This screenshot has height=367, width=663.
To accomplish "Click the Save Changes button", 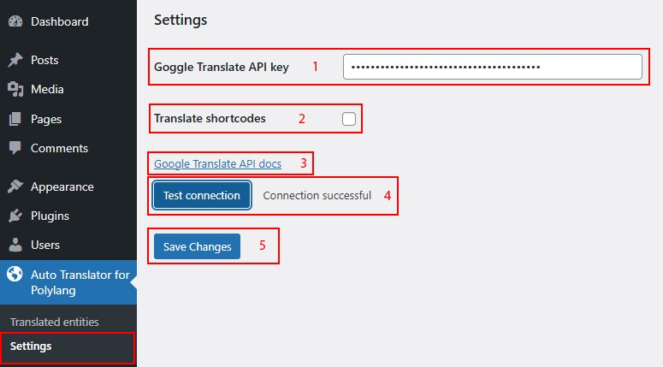I will (x=197, y=246).
